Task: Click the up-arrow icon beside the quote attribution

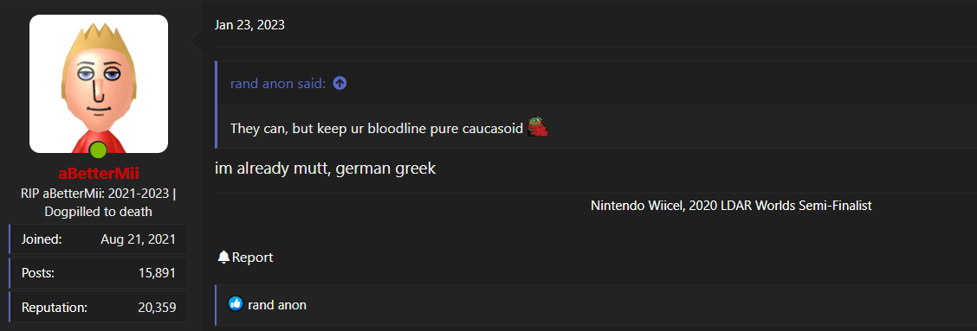Action: click(340, 83)
